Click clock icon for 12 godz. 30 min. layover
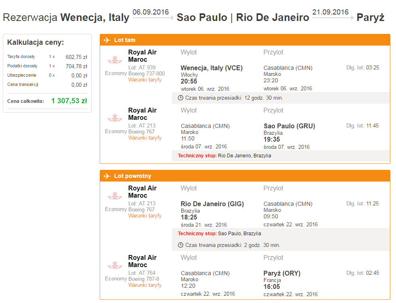 180,98
